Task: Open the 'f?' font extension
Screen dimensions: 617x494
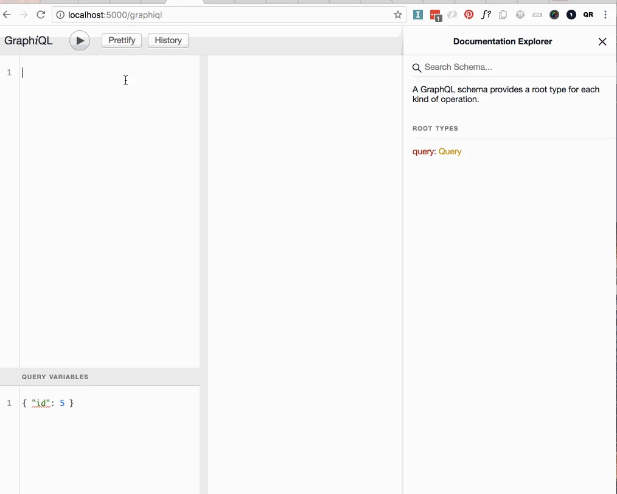Action: (486, 15)
